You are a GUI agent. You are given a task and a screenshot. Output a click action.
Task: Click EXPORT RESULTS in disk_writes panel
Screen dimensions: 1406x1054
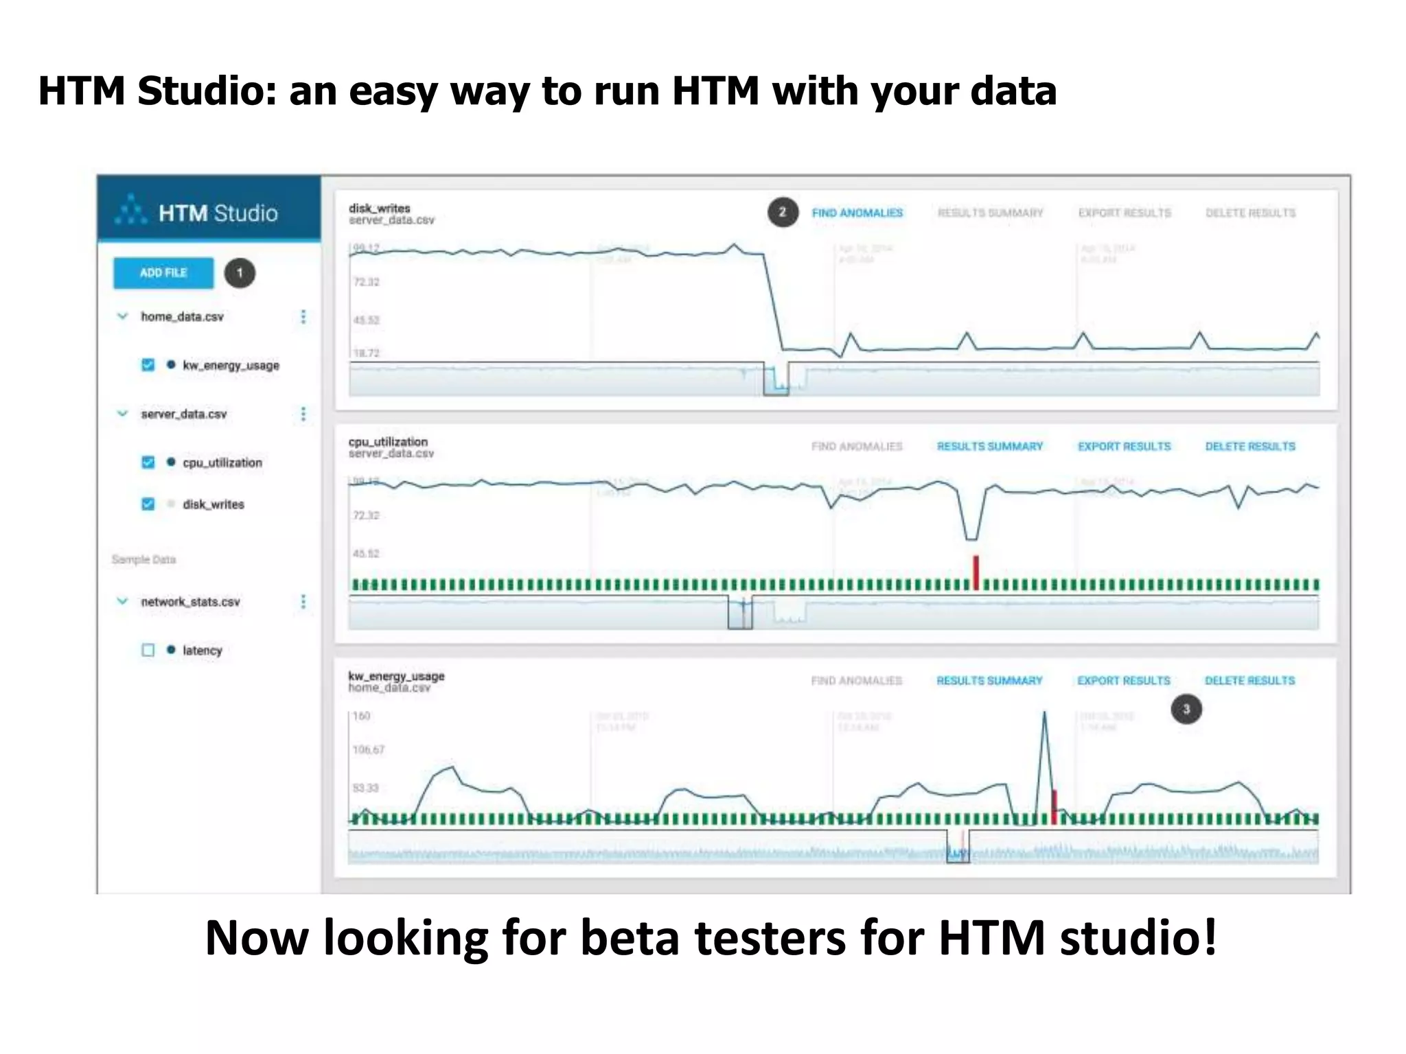coord(1125,213)
